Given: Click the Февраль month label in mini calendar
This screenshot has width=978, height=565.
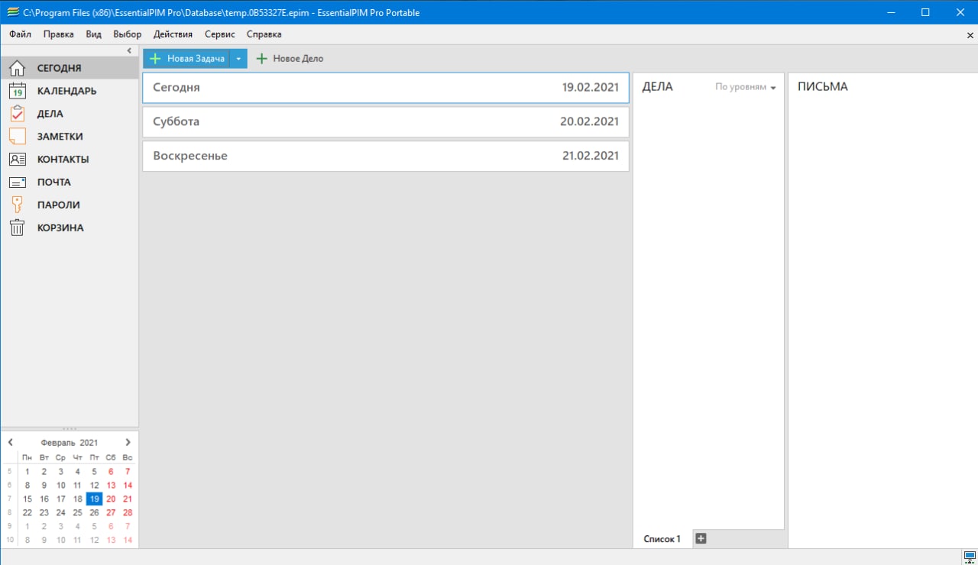Looking at the screenshot, I should coord(58,443).
